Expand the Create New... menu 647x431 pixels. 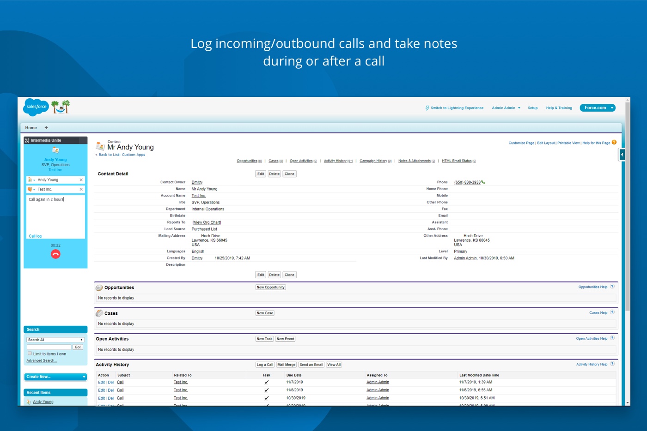click(x=55, y=377)
